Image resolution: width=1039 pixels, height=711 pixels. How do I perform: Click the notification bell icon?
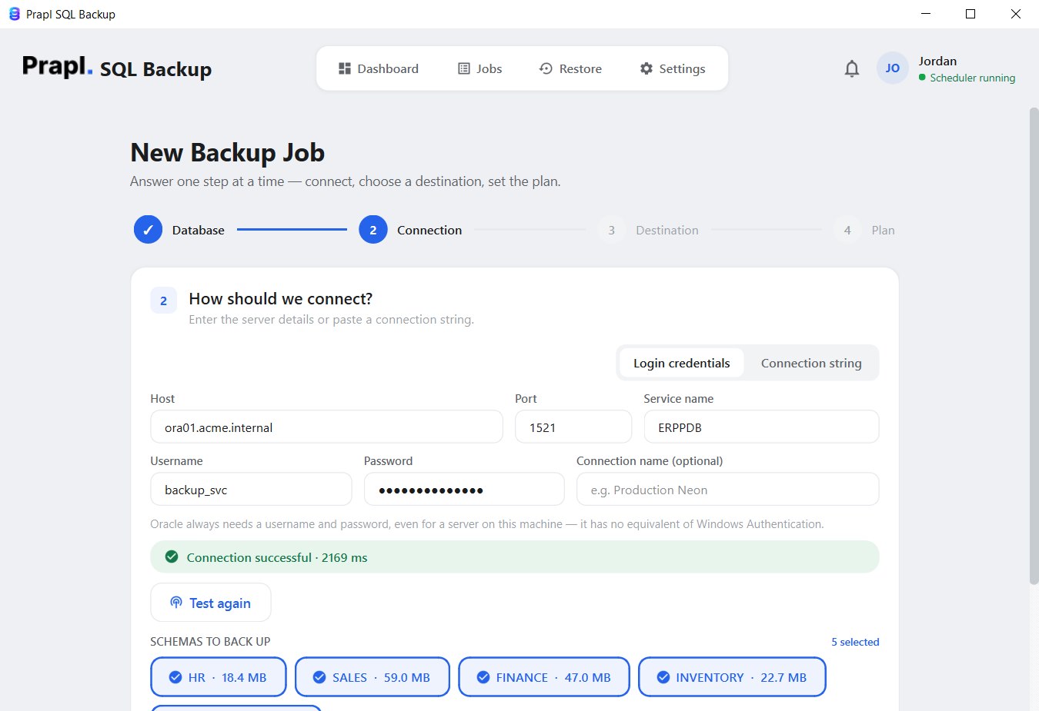[851, 68]
